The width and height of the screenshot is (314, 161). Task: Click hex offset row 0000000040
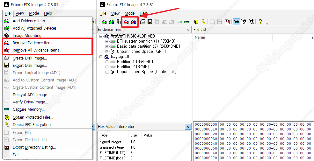coord(206,143)
